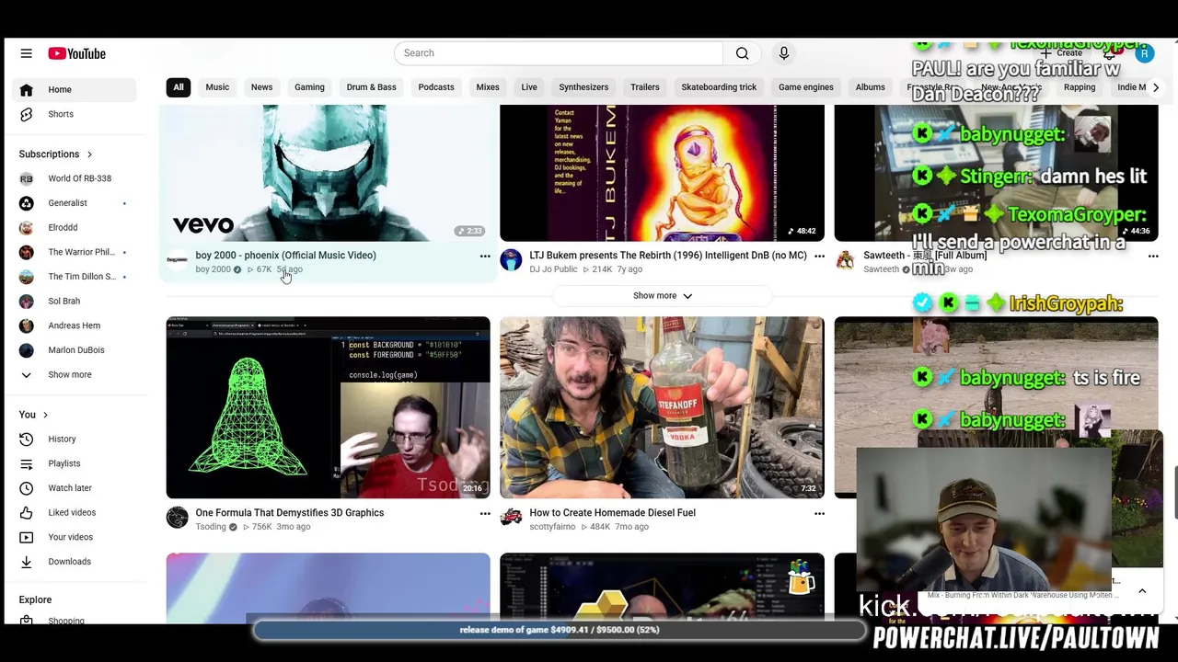Open options for Homemade Diesel Fuel video

click(x=819, y=514)
